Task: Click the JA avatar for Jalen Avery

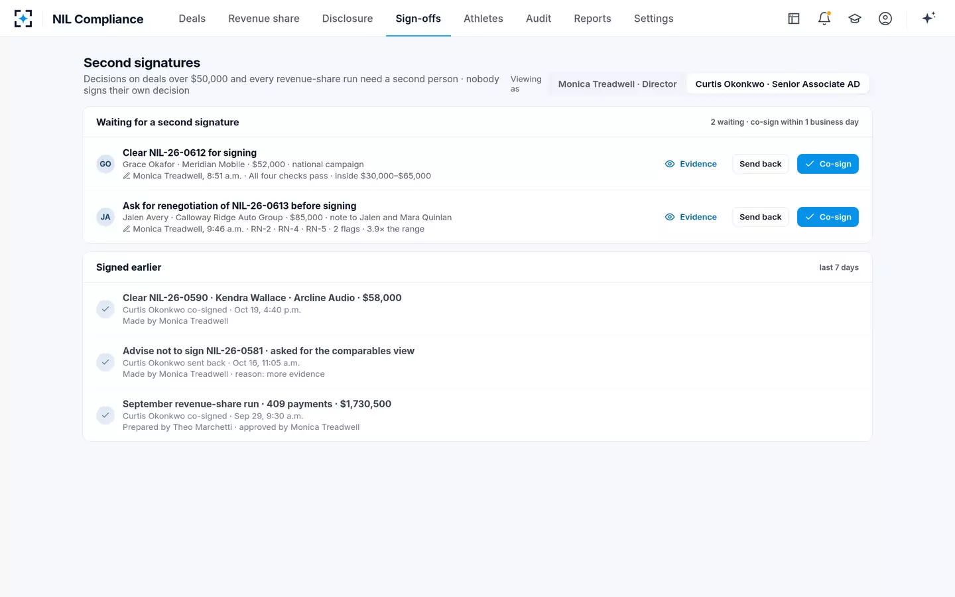Action: tap(105, 217)
